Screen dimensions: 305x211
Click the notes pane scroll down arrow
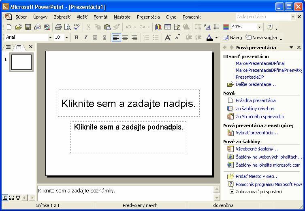click(x=217, y=198)
